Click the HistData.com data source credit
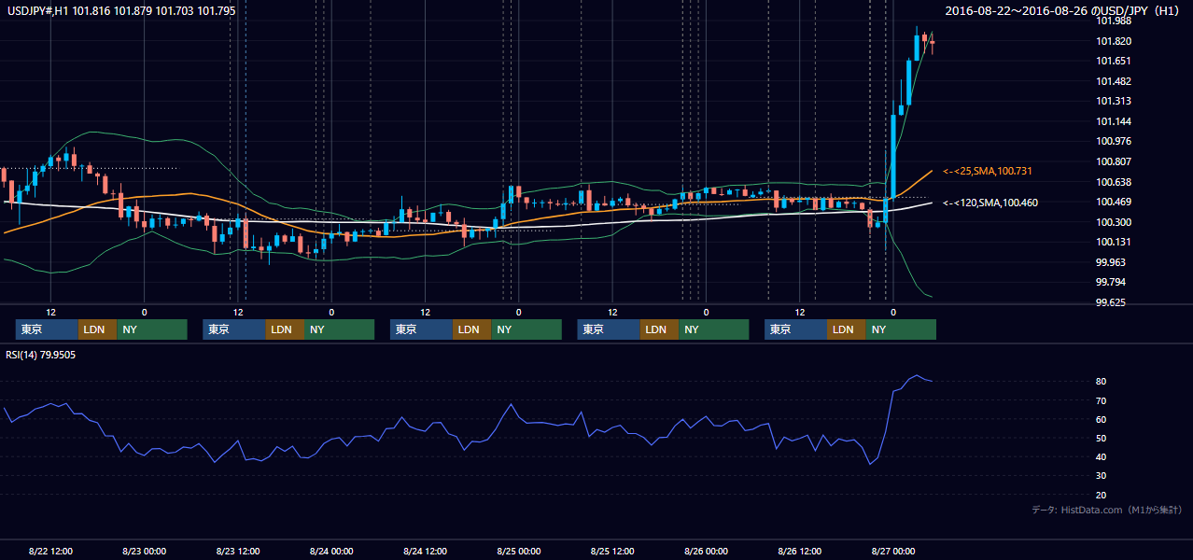 pos(1107,510)
